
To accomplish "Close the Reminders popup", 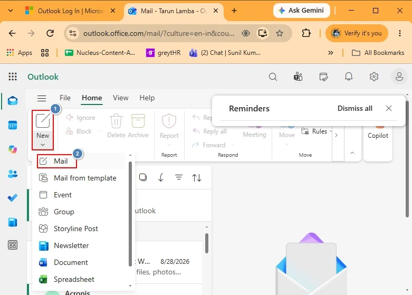I will 389,108.
